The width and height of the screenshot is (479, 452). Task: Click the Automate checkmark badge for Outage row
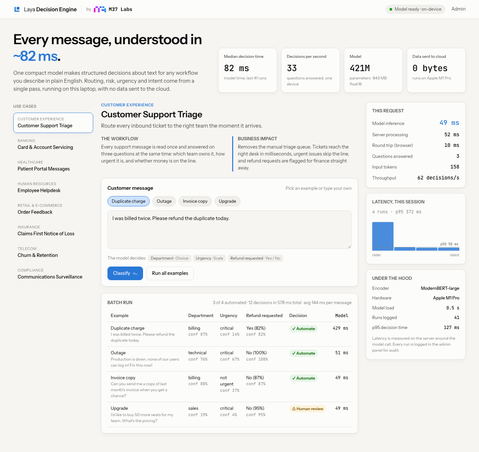click(x=303, y=353)
